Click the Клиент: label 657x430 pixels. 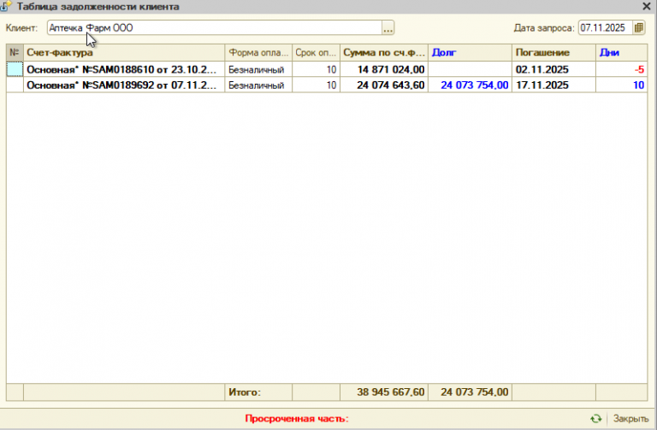click(21, 28)
